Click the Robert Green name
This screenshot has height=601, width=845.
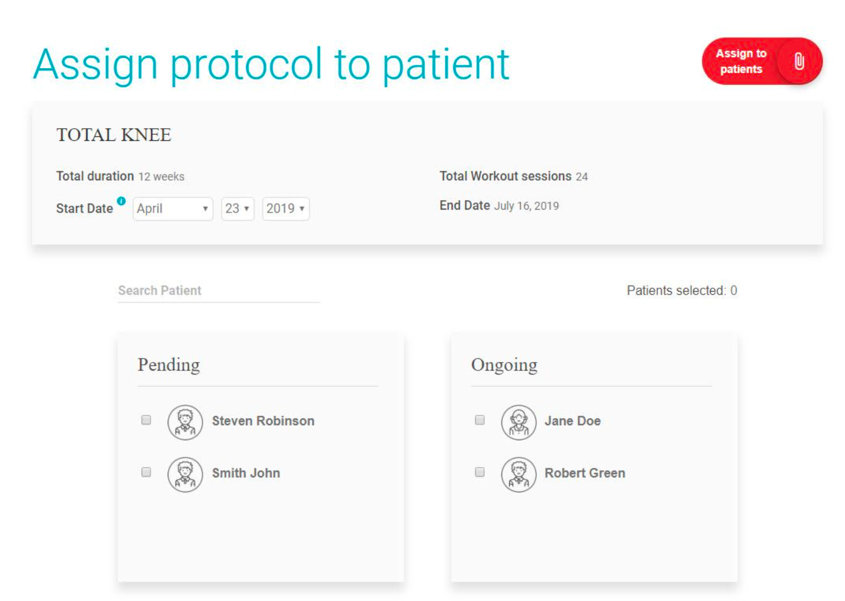click(585, 473)
